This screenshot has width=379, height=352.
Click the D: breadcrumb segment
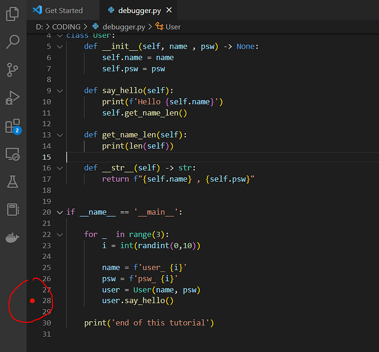pyautogui.click(x=40, y=27)
